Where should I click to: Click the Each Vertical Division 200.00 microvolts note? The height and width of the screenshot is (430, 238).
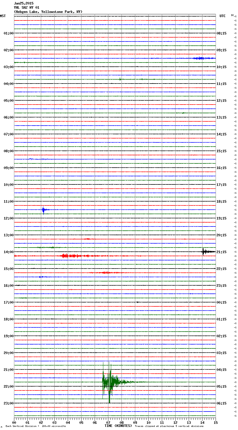click(36, 426)
